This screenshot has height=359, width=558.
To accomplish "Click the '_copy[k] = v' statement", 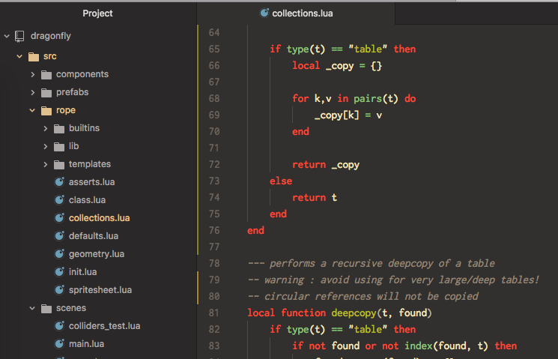I will pos(348,115).
